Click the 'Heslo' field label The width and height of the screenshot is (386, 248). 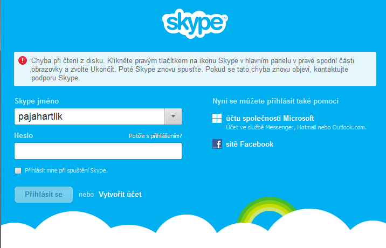(x=24, y=136)
